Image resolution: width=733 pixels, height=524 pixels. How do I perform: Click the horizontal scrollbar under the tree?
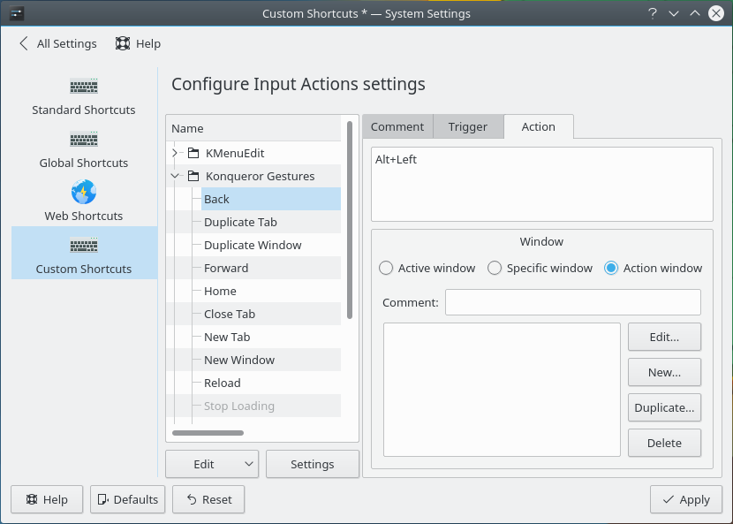tap(208, 433)
